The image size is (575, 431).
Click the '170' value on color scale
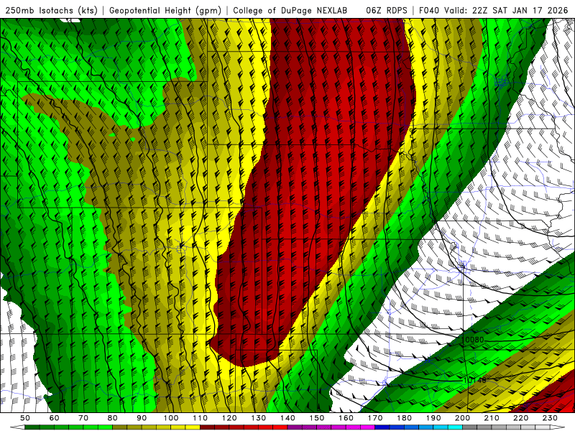375,418
